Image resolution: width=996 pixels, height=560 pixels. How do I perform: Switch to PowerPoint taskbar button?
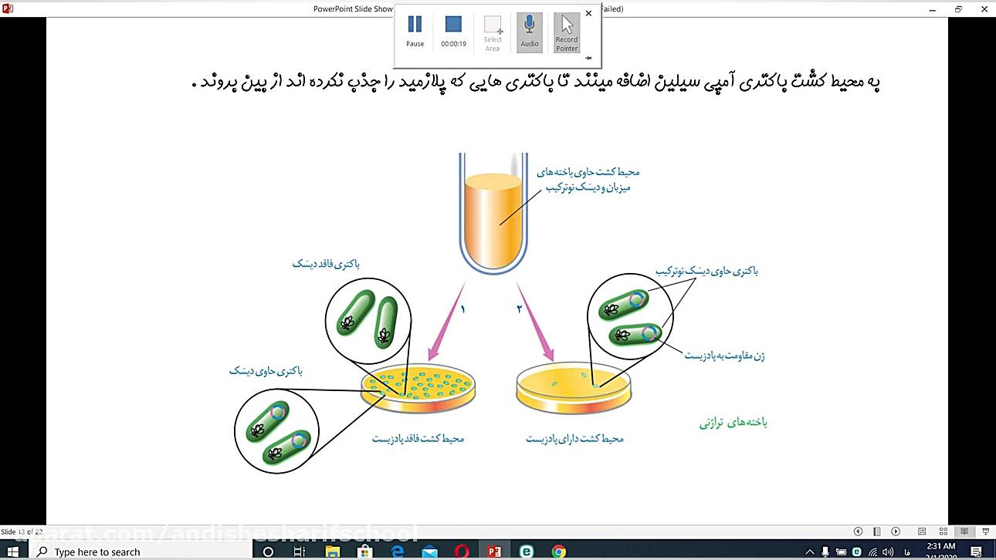(494, 552)
